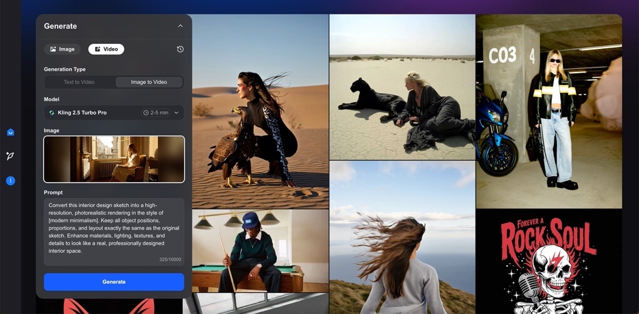
Task: Choose the Image to Video generation type
Action: (x=148, y=82)
